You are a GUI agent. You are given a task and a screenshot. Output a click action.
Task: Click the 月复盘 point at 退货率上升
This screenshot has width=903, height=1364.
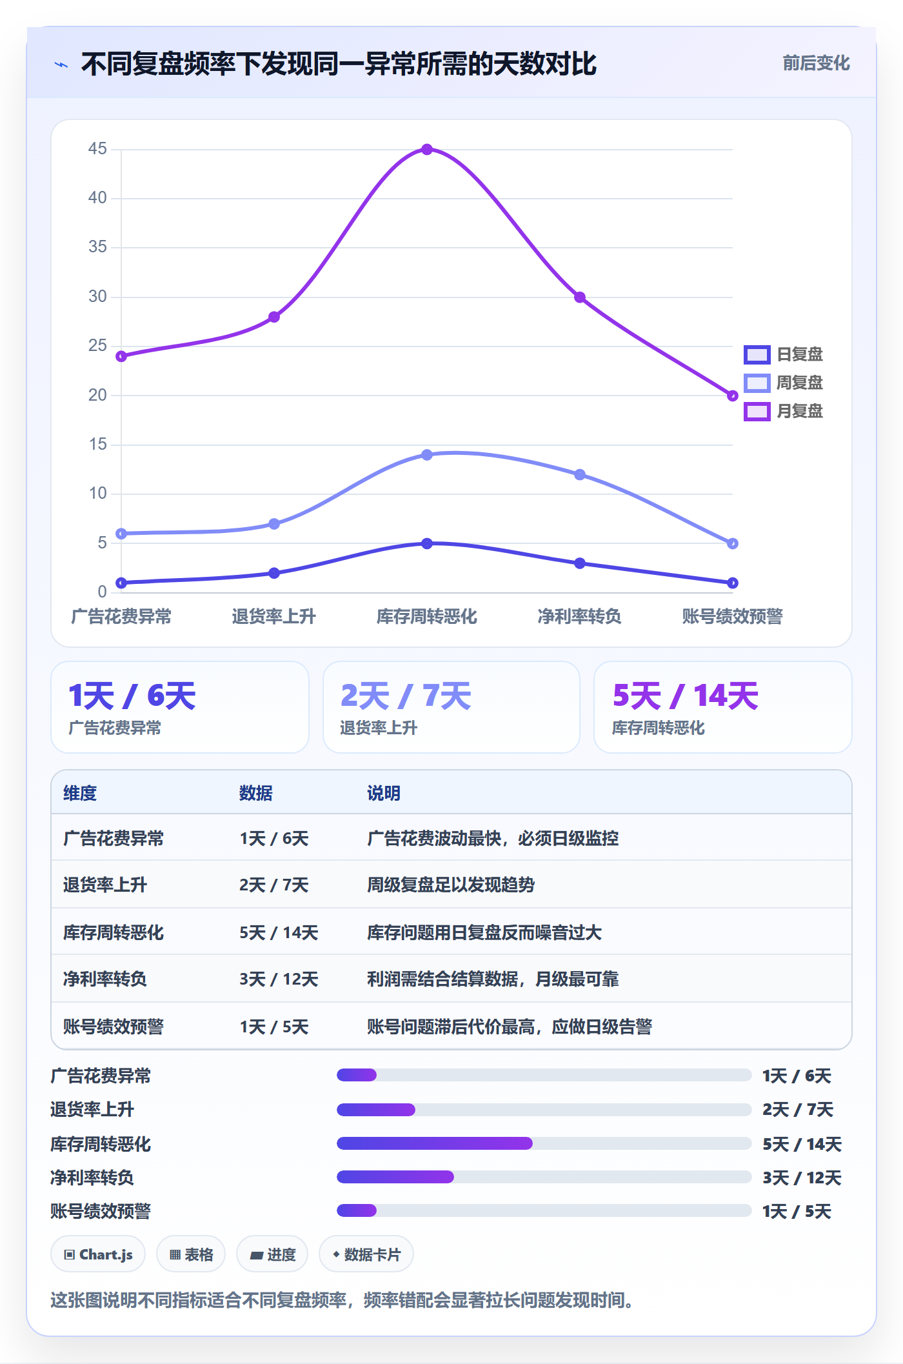point(274,317)
